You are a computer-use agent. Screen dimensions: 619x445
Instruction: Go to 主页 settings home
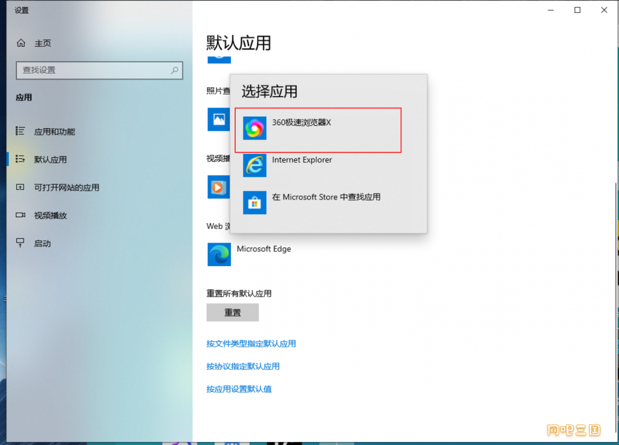43,43
